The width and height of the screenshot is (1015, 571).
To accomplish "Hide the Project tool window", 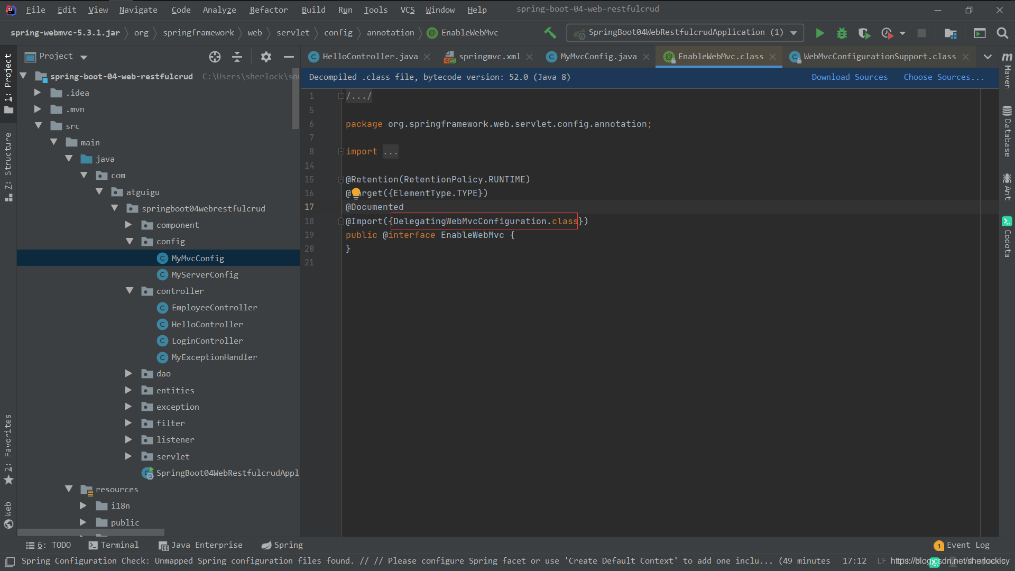I will tap(289, 57).
